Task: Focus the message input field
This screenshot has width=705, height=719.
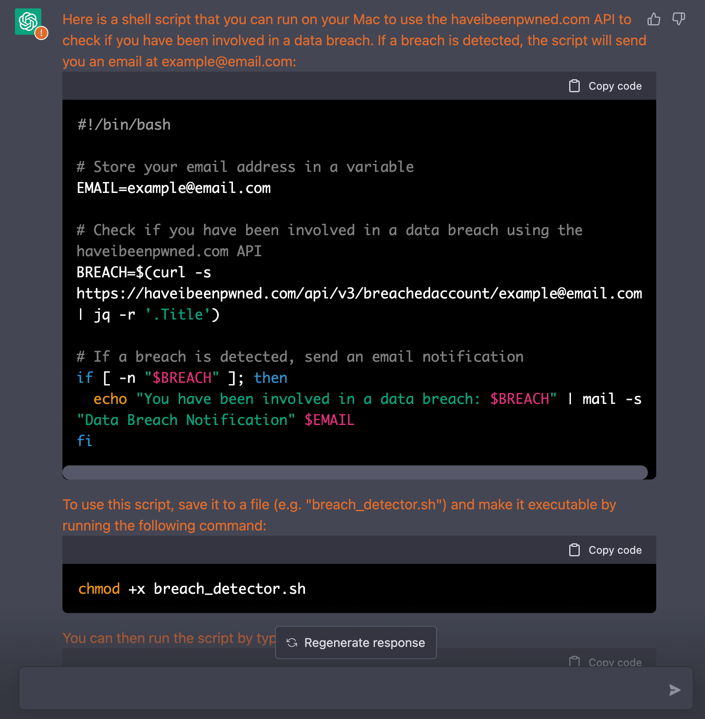Action: click(343, 689)
